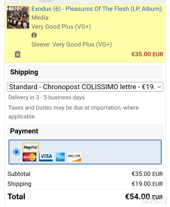Open the Exodus album cover thumbnail
Image resolution: width=170 pixels, height=207 pixels.
18,17
